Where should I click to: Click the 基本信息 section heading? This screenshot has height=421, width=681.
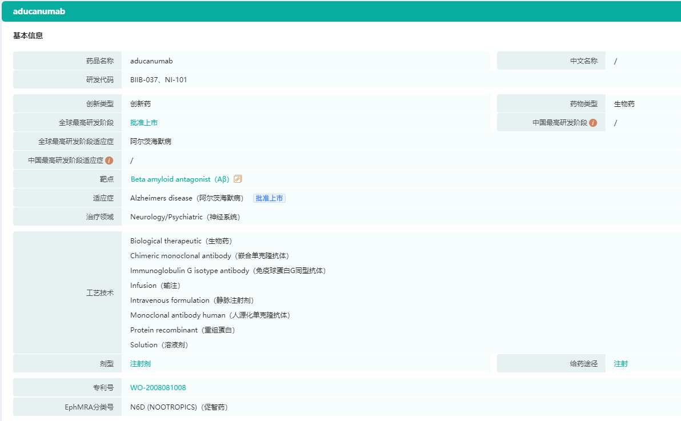pos(28,36)
